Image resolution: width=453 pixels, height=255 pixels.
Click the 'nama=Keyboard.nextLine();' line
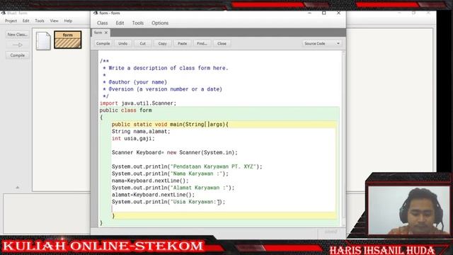[150, 181]
